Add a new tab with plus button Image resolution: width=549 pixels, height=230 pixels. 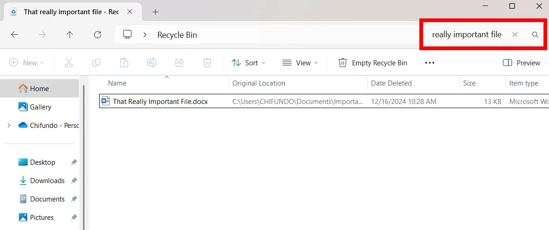(155, 12)
